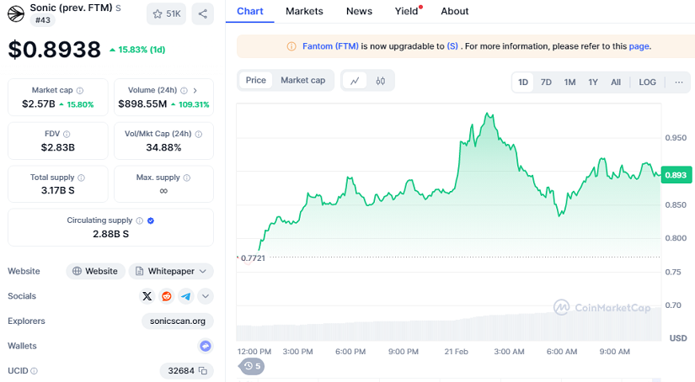Toggle the LOG scale option

647,82
